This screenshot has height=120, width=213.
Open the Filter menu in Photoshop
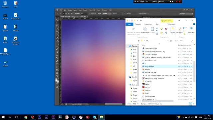[x=90, y=10]
